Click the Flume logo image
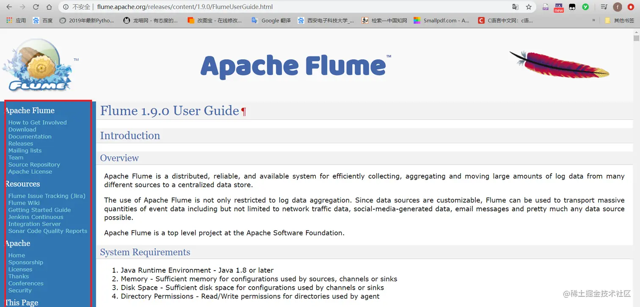 [38, 65]
